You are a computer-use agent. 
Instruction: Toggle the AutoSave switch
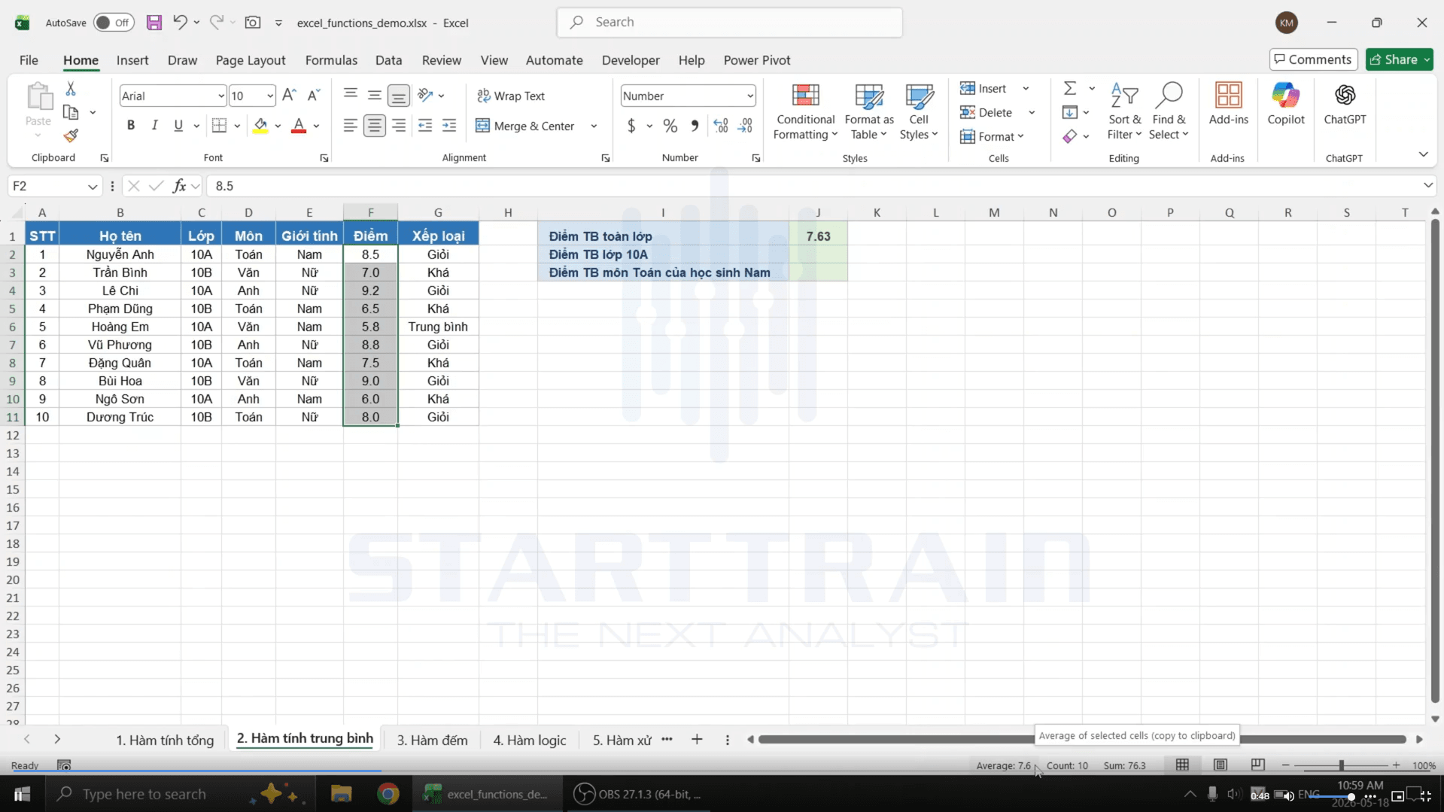pyautogui.click(x=114, y=23)
